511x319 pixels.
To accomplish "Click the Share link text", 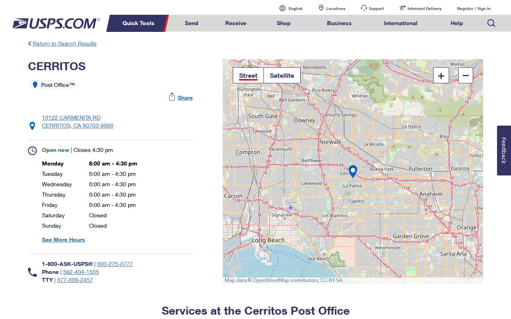I will coord(185,98).
